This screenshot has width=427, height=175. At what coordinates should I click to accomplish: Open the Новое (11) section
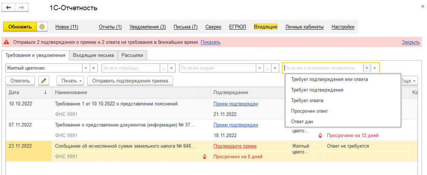pyautogui.click(x=67, y=27)
